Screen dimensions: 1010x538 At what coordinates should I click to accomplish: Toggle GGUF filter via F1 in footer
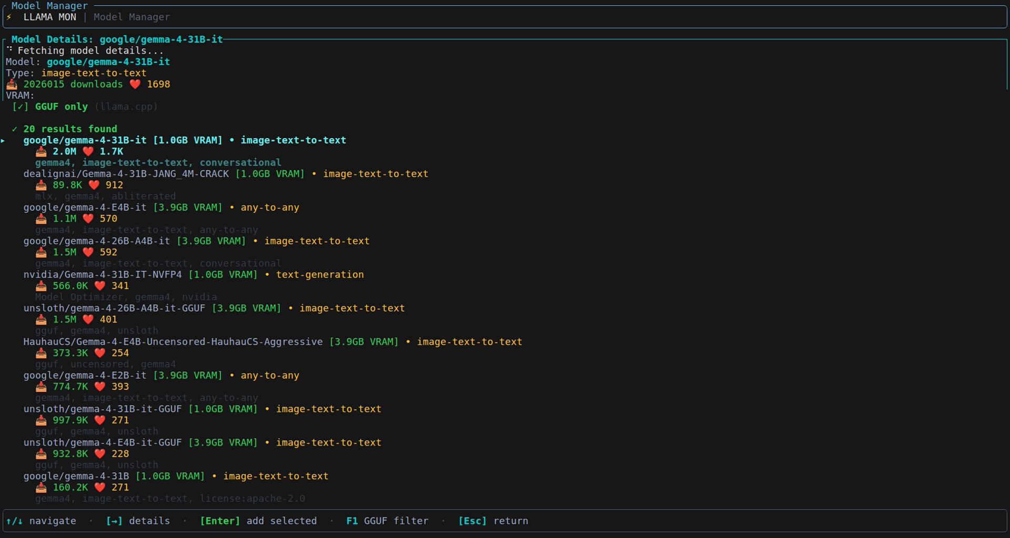[387, 521]
